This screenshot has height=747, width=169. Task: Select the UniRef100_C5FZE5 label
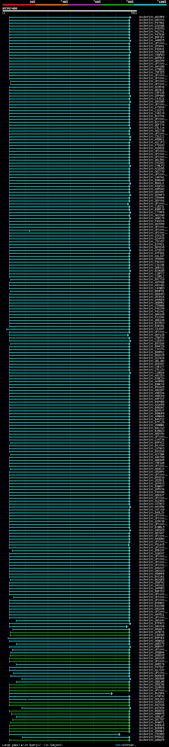(x=152, y=73)
